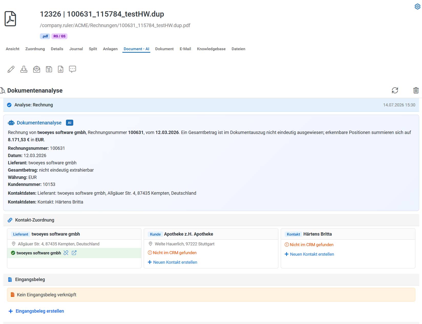Viewport: 422px width, 324px height.
Task: Select the Details tab
Action: (57, 49)
